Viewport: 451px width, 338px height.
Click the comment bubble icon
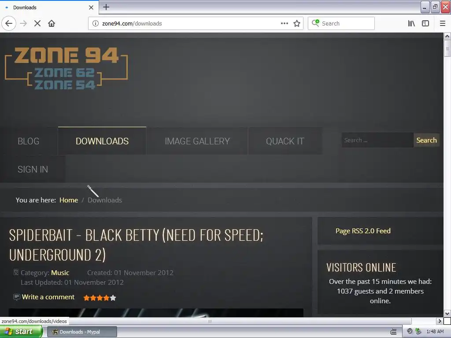pyautogui.click(x=17, y=297)
